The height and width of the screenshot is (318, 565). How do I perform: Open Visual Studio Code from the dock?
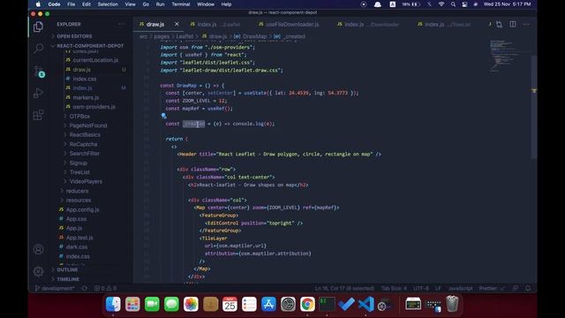pyautogui.click(x=365, y=304)
